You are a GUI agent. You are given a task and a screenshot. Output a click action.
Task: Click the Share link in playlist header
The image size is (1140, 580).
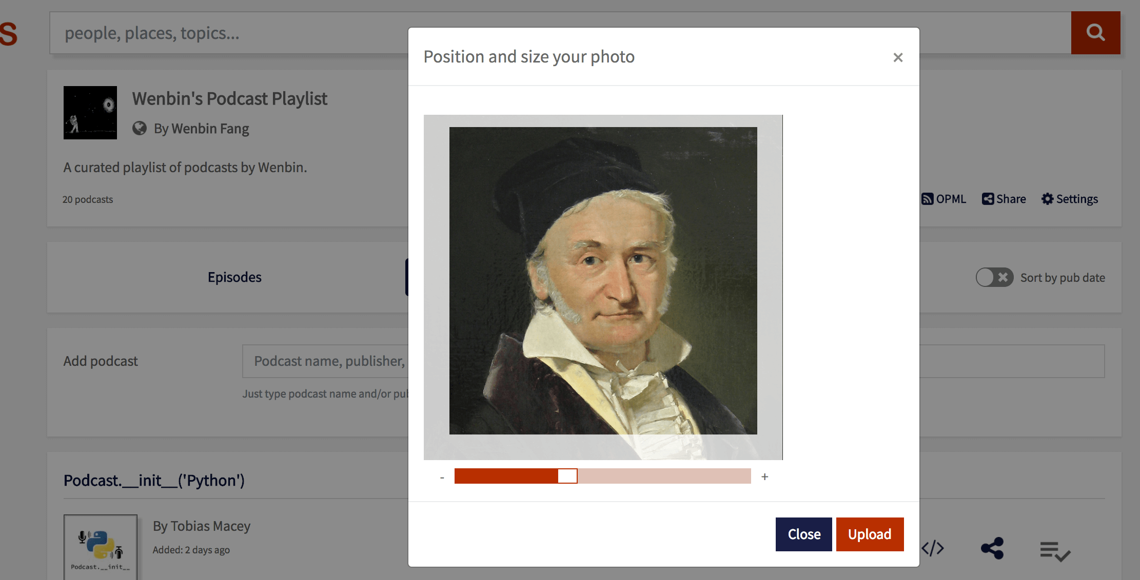tap(1004, 199)
